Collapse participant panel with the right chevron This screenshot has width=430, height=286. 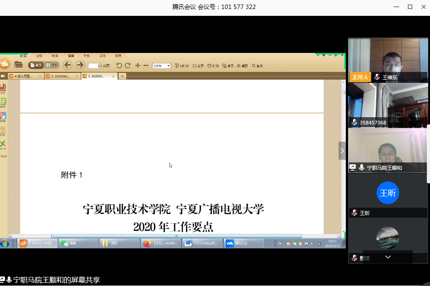(342, 151)
